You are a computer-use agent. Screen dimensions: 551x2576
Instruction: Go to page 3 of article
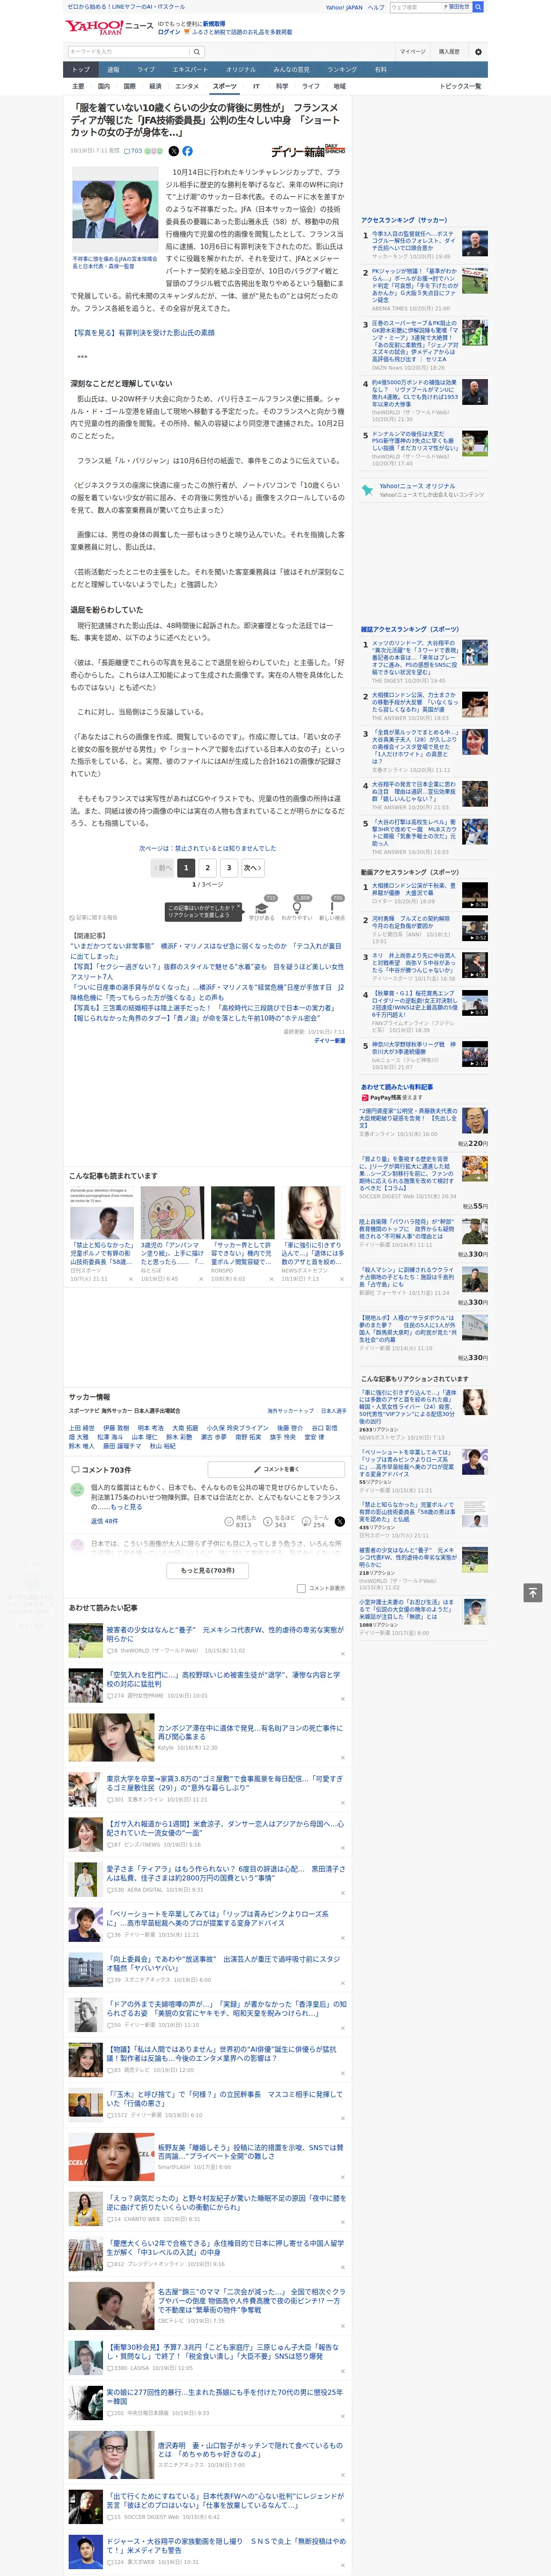pos(229,868)
